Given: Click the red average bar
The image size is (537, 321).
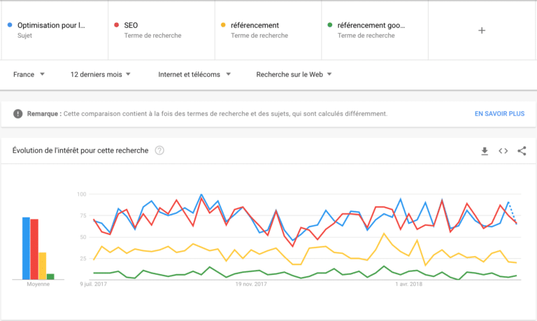Looking at the screenshot, I should 34,249.
